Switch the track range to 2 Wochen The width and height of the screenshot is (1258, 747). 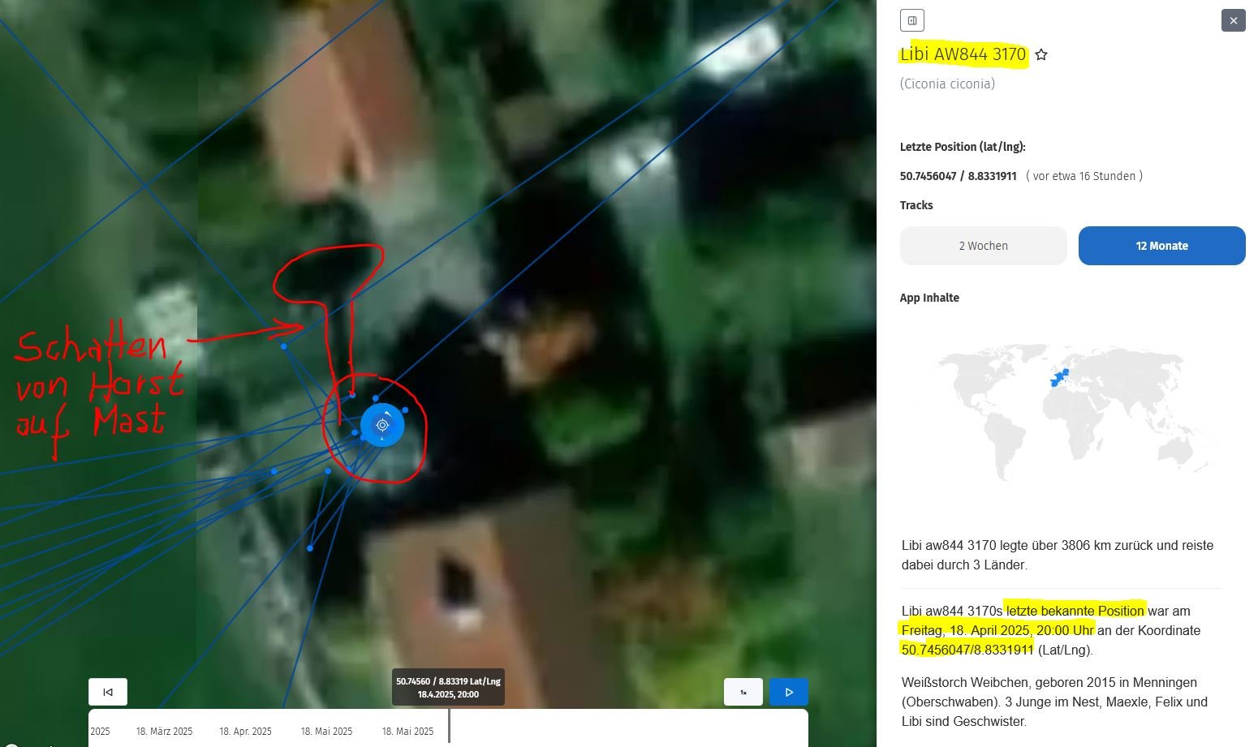pyautogui.click(x=983, y=246)
